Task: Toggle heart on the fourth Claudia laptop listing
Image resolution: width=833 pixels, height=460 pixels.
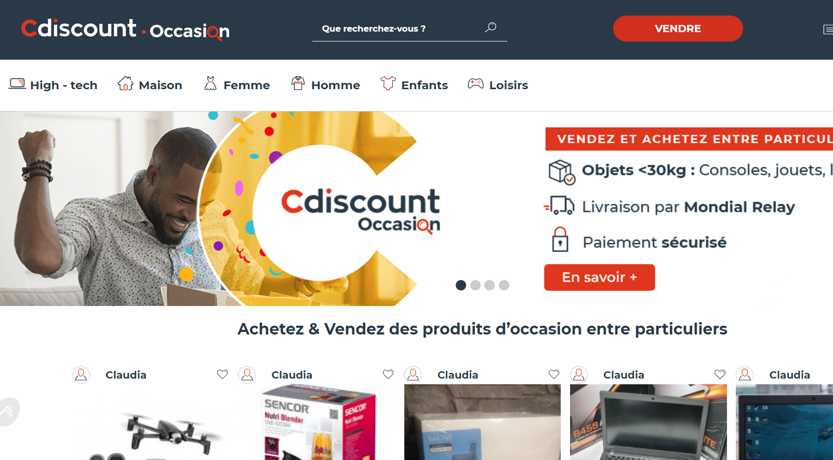Action: [x=720, y=374]
